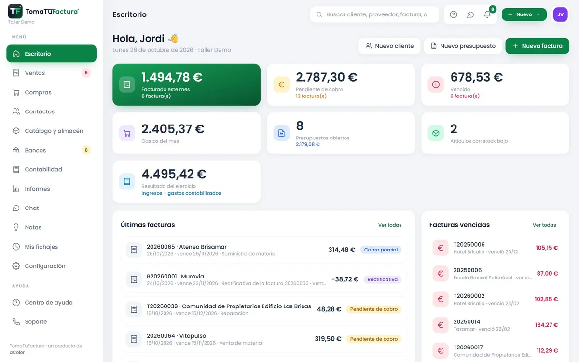Click the invoice icon beside Vitapulso
Viewport: 579px width, 362px height.
pos(134,339)
